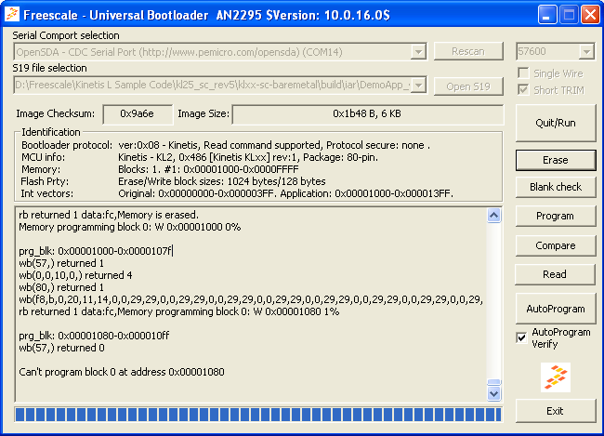Click the "W 0x00001080 1%" log line
This screenshot has height=436, width=604.
click(179, 311)
